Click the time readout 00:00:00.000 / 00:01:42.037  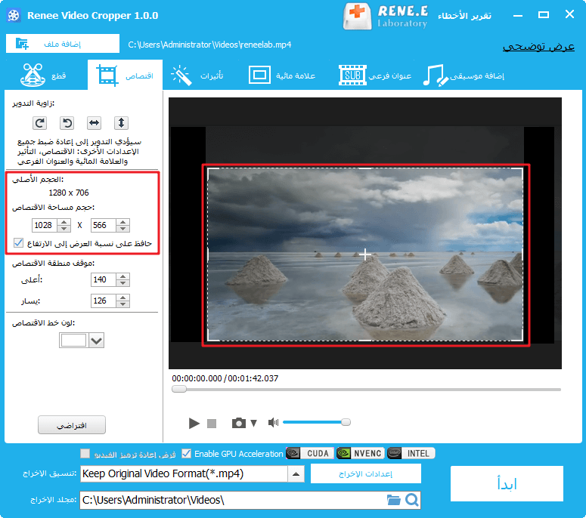[225, 378]
